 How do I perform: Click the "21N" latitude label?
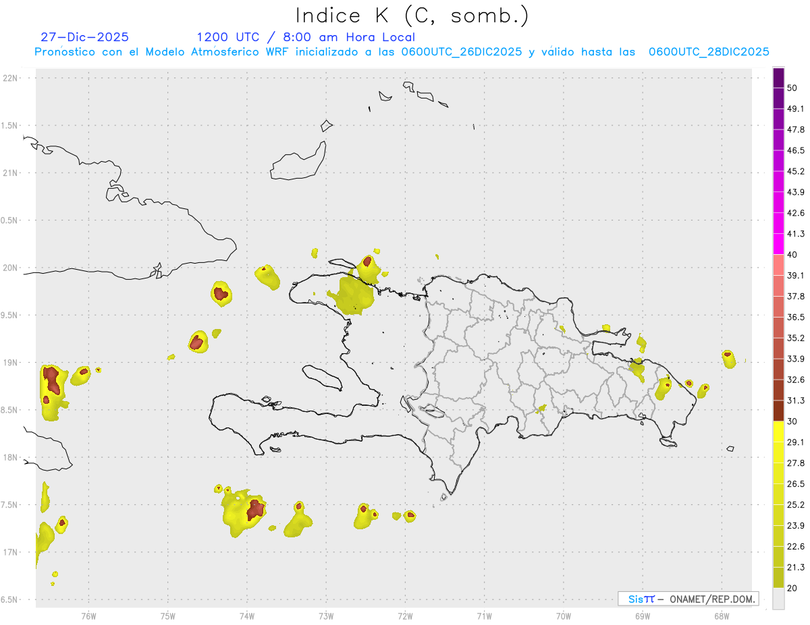tap(11, 173)
